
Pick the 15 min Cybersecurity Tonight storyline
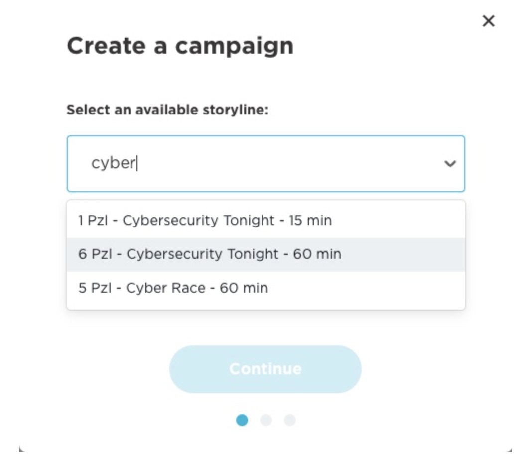pyautogui.click(x=205, y=220)
